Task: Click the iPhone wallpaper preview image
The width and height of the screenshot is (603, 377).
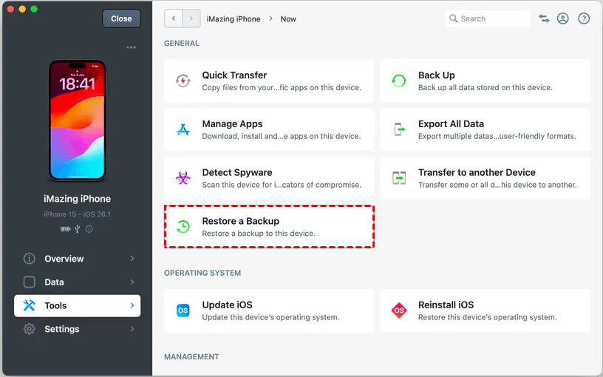Action: (x=78, y=120)
